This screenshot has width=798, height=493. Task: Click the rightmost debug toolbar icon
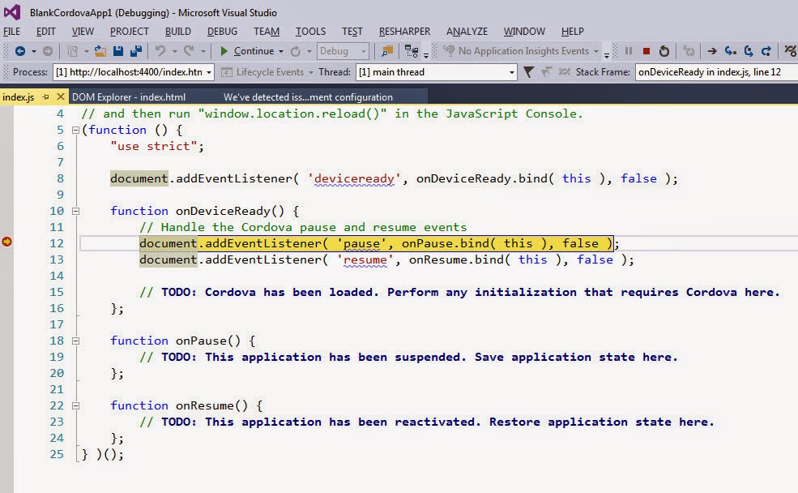click(791, 51)
